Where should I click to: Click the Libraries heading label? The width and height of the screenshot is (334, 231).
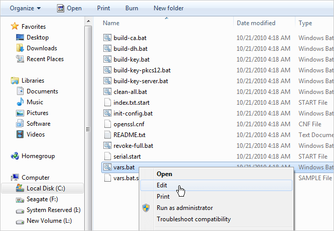tap(33, 81)
